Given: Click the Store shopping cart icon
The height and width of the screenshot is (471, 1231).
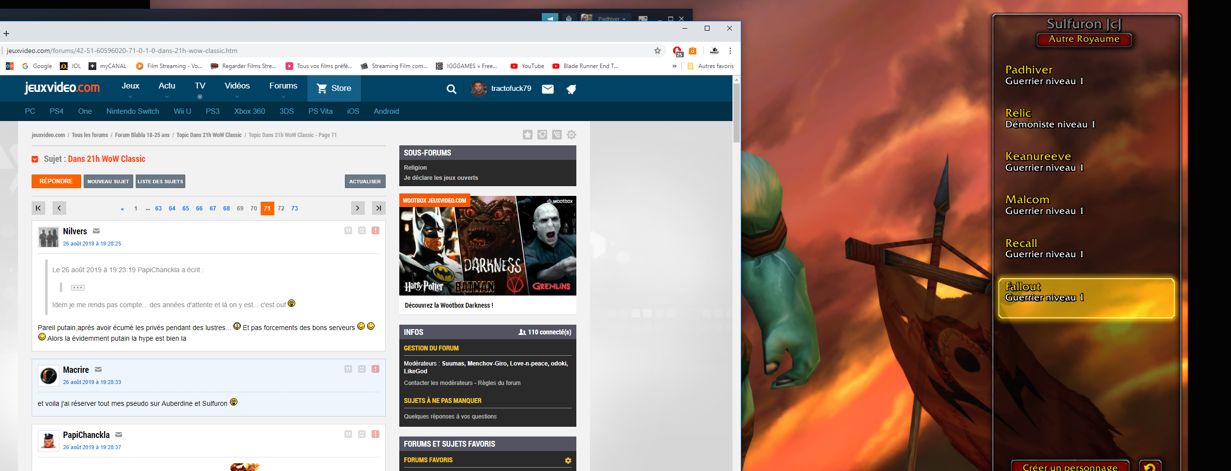Looking at the screenshot, I should 322,88.
